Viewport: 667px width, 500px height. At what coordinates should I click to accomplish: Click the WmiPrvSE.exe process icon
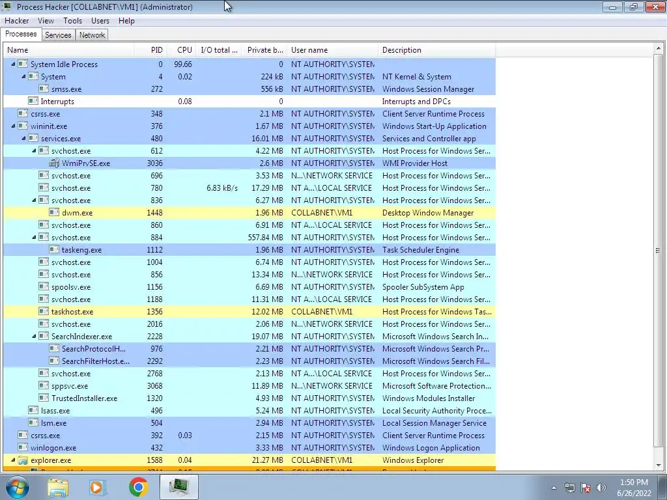click(x=54, y=163)
